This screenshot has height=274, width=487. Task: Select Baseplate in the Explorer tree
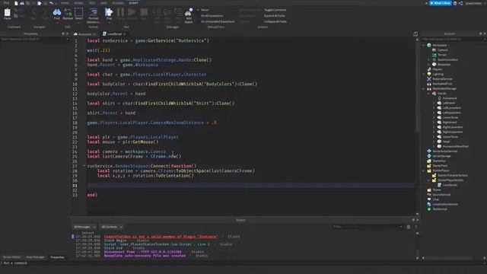tap(441, 64)
